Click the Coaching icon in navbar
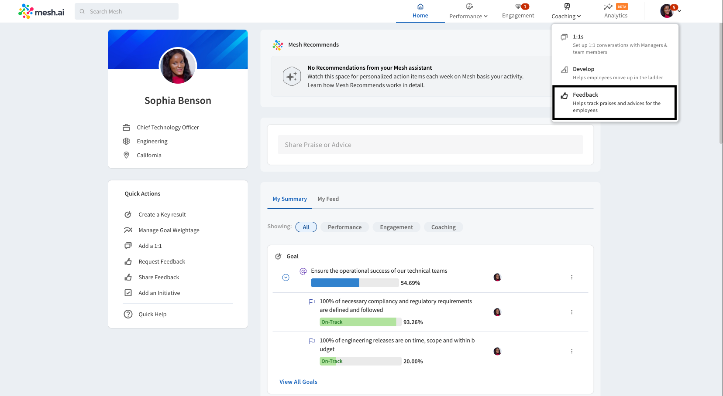 pos(567,7)
